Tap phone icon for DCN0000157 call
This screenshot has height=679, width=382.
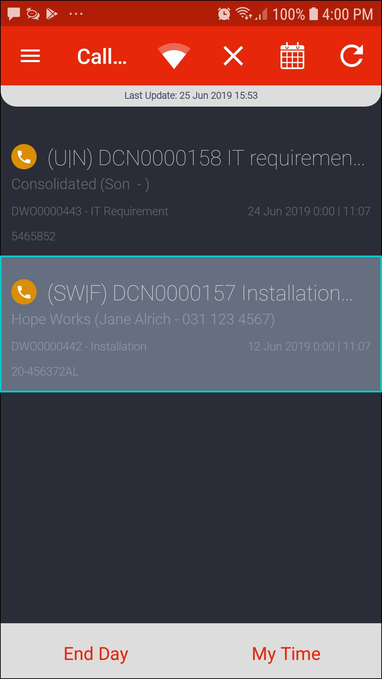click(24, 292)
